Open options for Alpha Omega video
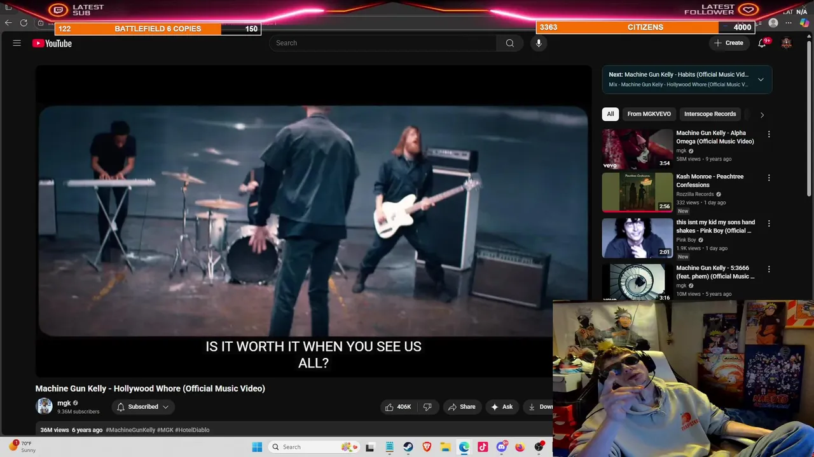The image size is (814, 457). [x=769, y=134]
